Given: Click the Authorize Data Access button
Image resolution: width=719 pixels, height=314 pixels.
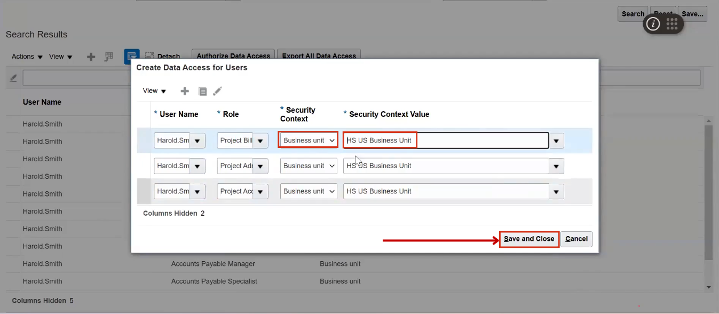Looking at the screenshot, I should pyautogui.click(x=233, y=56).
